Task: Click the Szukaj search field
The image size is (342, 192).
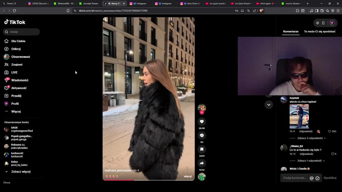Action: [22, 32]
